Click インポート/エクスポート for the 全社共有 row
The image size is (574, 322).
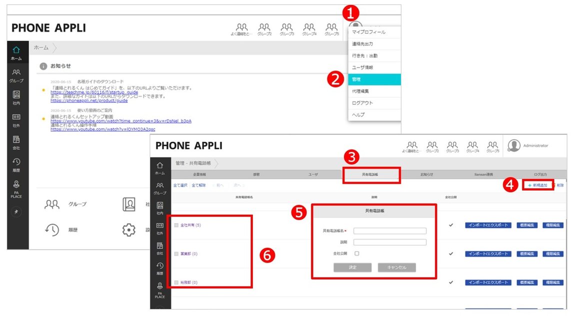tap(488, 225)
